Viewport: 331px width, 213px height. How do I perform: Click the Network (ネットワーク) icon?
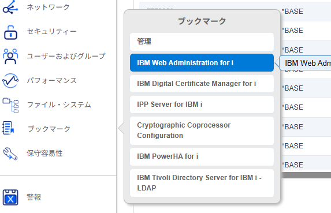point(10,8)
